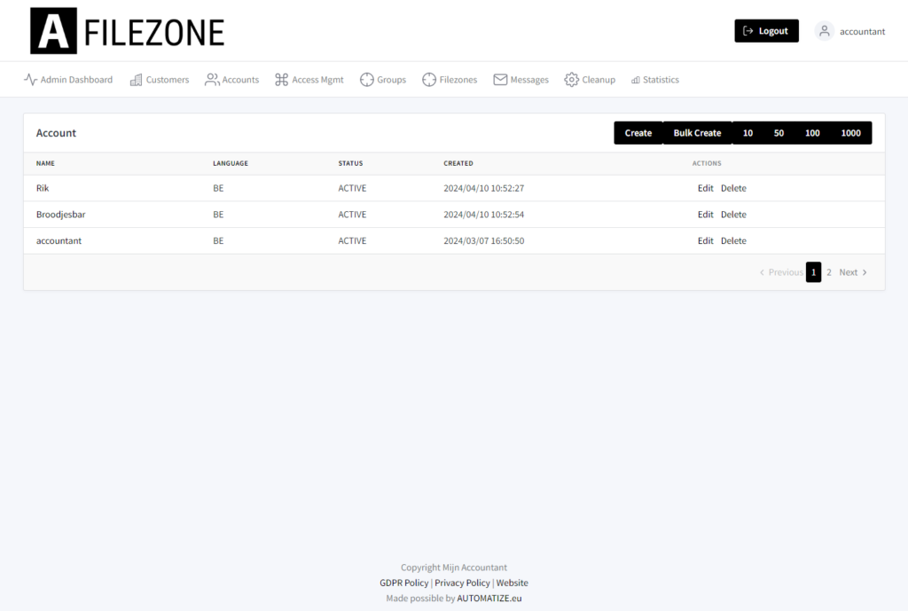Image resolution: width=908 pixels, height=611 pixels.
Task: Create a new account
Action: pyautogui.click(x=638, y=133)
